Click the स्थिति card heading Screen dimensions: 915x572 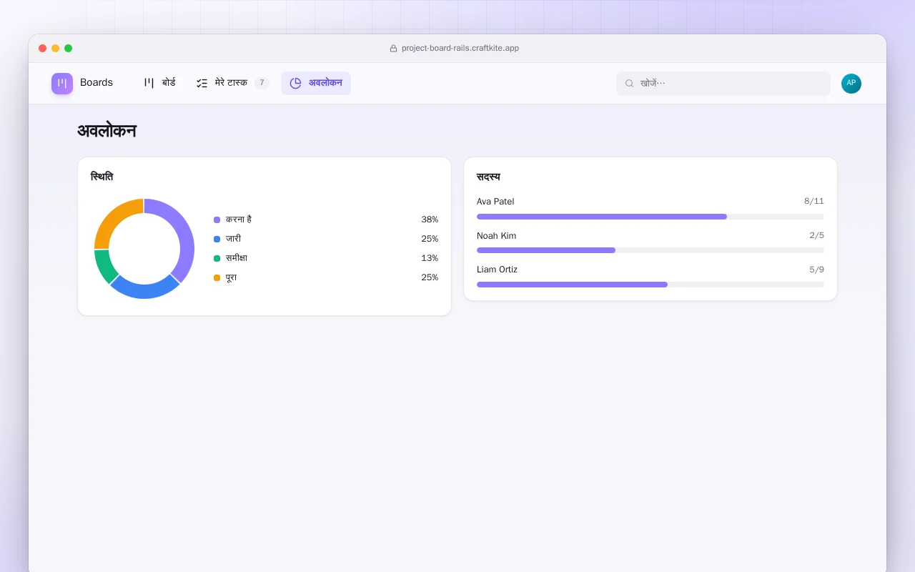[102, 177]
